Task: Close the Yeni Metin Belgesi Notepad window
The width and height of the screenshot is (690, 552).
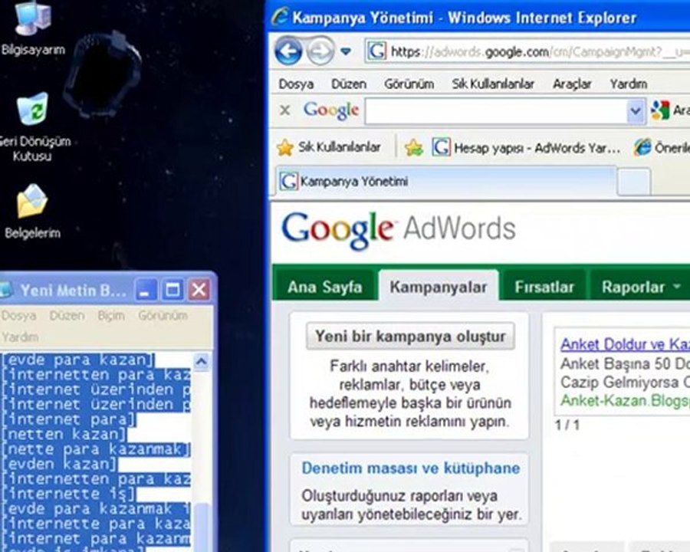Action: pyautogui.click(x=199, y=290)
